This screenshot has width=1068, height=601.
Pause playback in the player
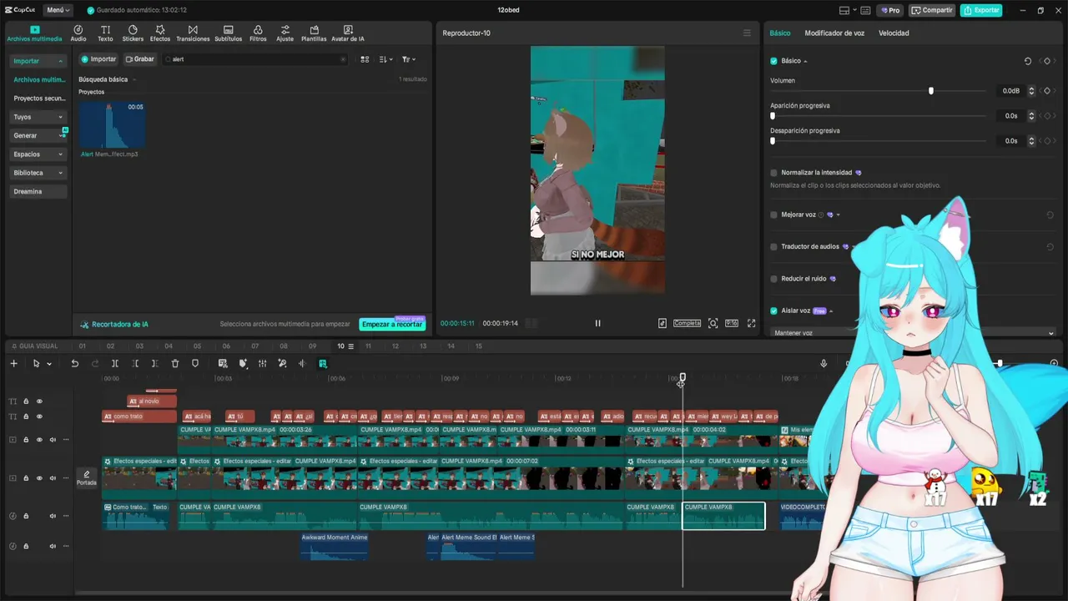coord(597,323)
